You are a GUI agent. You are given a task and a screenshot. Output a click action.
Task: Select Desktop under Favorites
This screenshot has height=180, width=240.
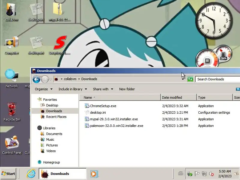pos(52,105)
